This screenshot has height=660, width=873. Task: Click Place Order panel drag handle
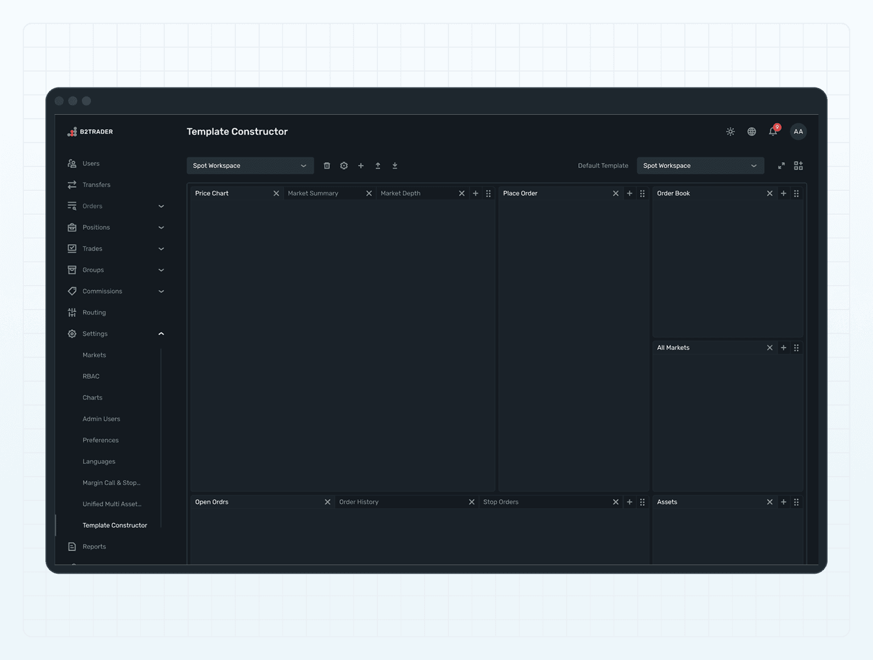[642, 194]
